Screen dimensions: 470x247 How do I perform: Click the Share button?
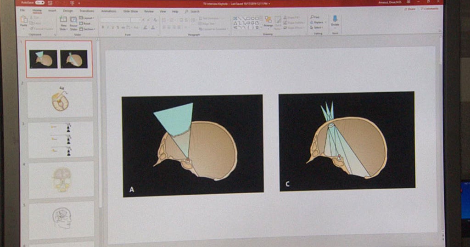point(410,9)
